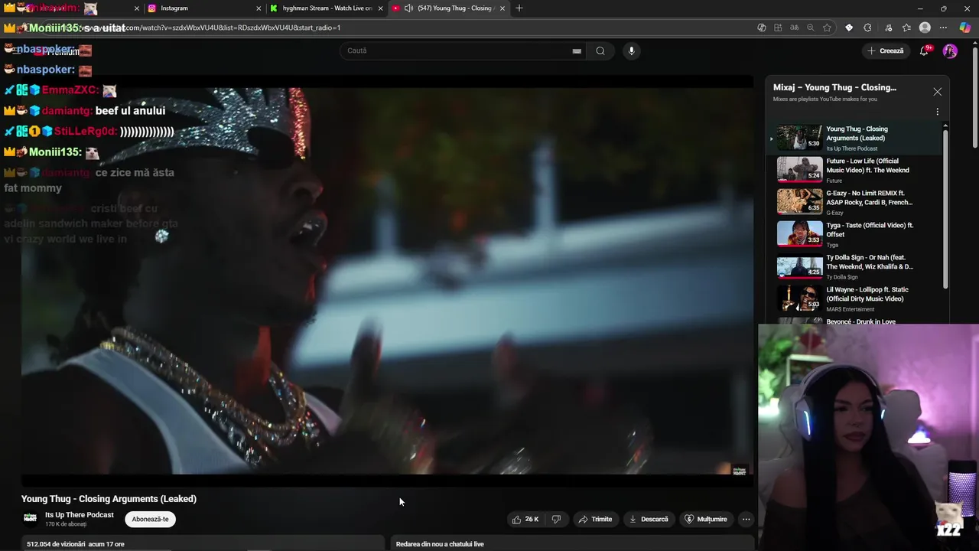Image resolution: width=979 pixels, height=551 pixels.
Task: Dislike the Young Thug video
Action: coord(556,519)
